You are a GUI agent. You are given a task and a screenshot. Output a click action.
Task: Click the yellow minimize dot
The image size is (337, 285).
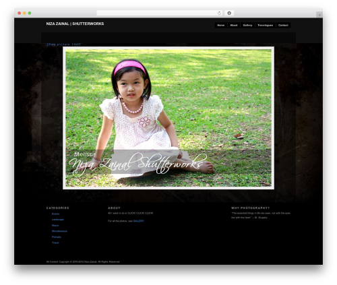click(x=24, y=13)
